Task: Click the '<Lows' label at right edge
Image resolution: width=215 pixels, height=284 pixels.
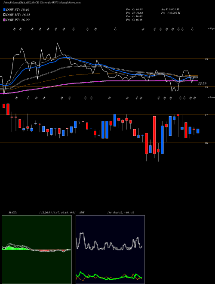Action: (211, 97)
